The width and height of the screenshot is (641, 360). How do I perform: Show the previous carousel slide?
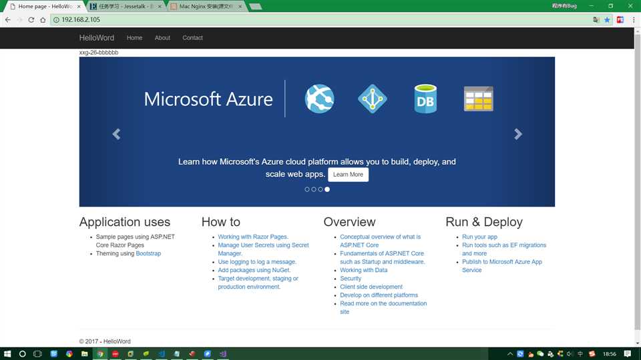(116, 134)
